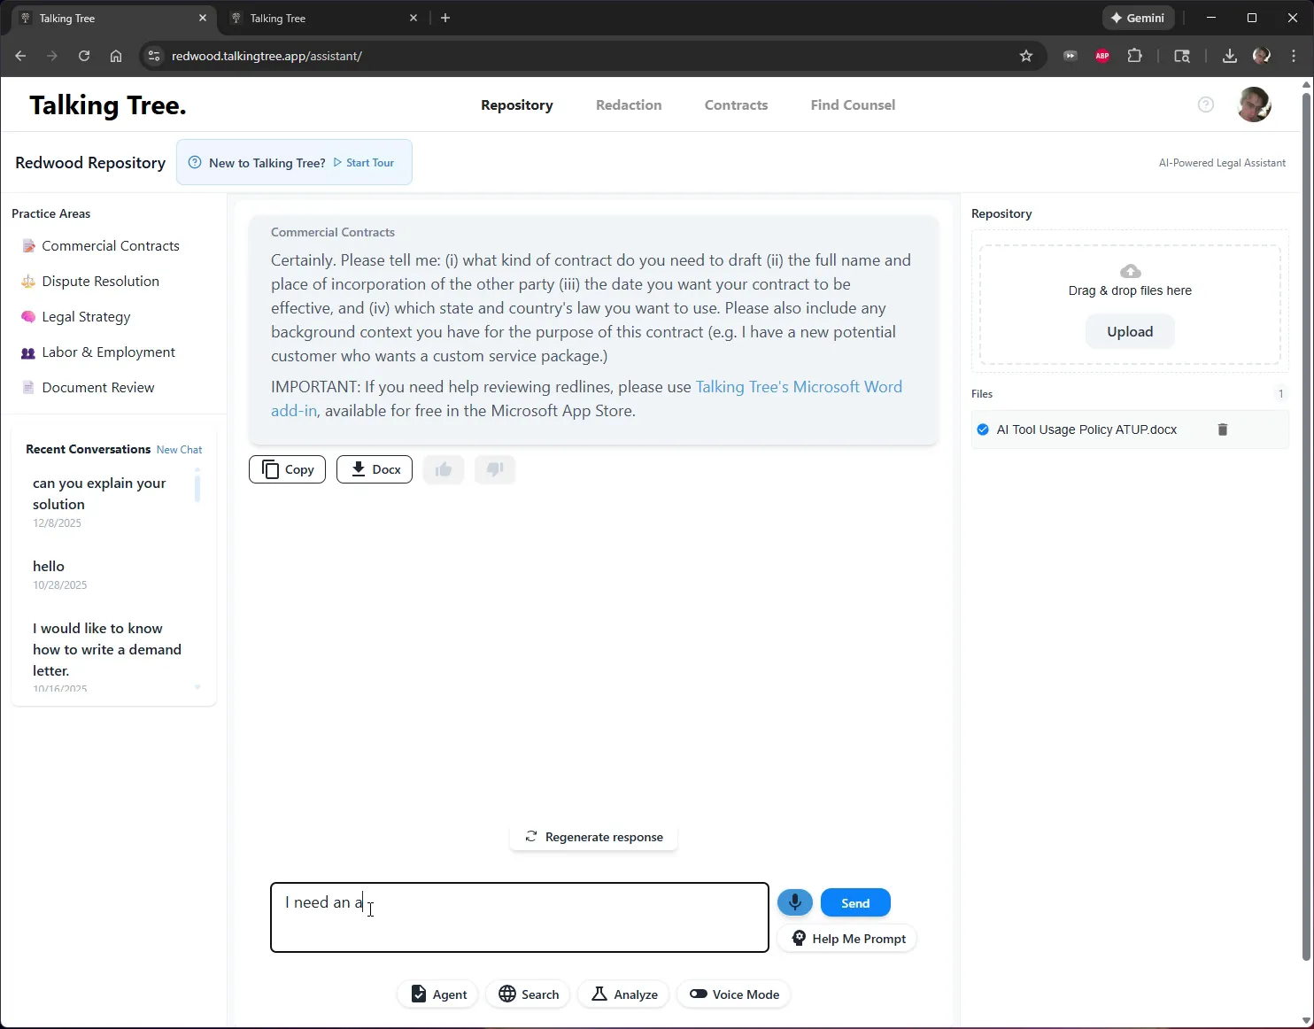Click the Talking Tree logo

(x=107, y=105)
